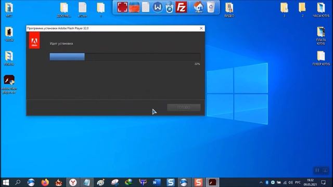Select the folder labeled 2 on the desktop
This screenshot has height=187, width=333.
302,10
